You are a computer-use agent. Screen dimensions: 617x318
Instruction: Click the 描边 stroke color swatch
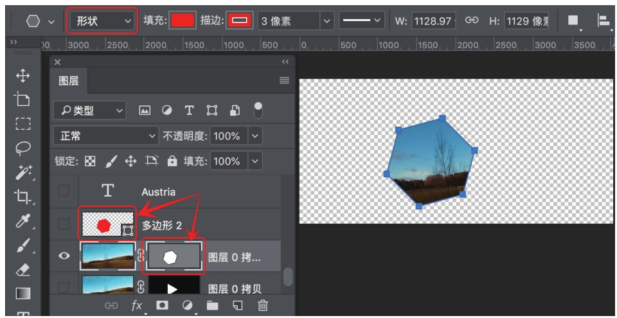240,21
